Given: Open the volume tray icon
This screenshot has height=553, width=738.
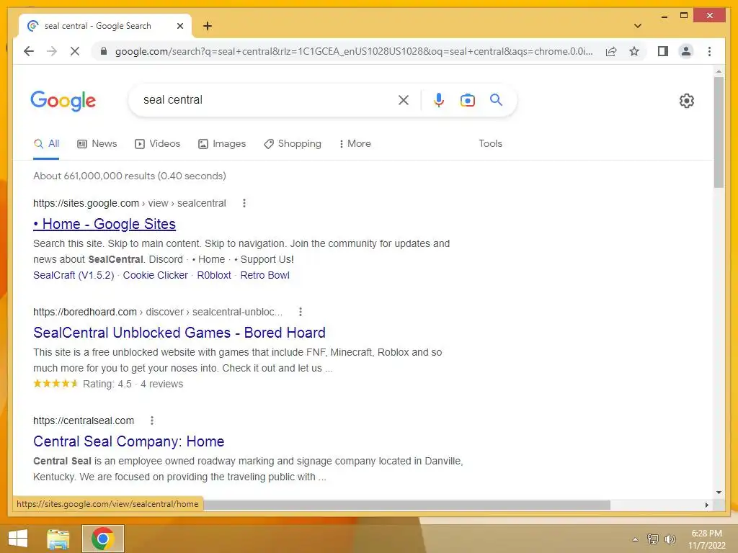Looking at the screenshot, I should [670, 539].
